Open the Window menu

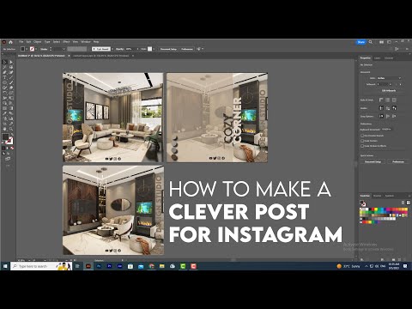pyautogui.click(x=86, y=42)
